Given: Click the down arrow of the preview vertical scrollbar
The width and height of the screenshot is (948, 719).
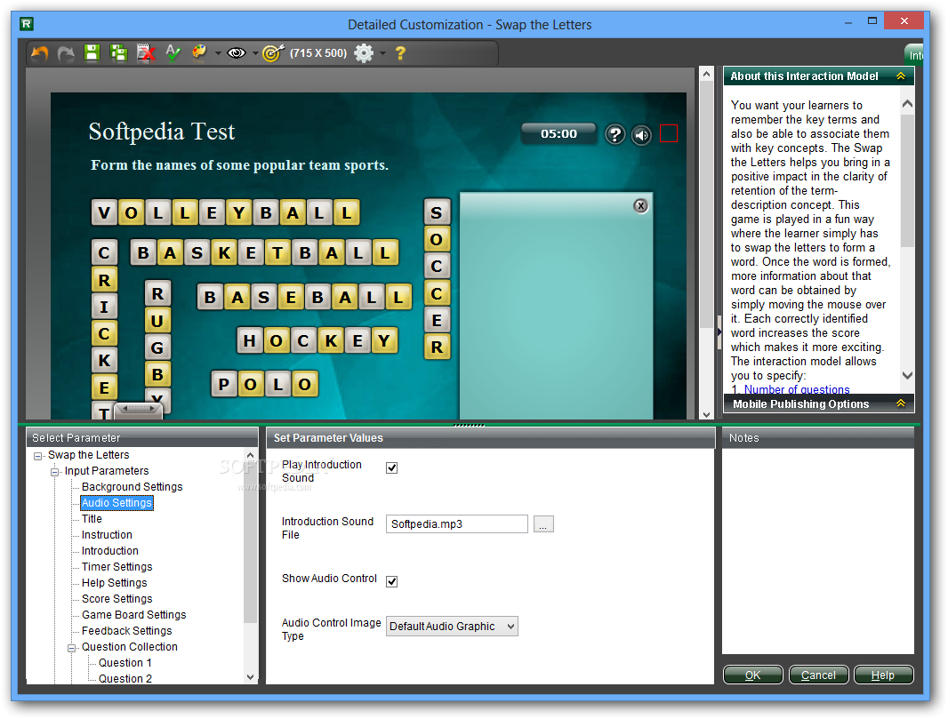Looking at the screenshot, I should coord(706,414).
